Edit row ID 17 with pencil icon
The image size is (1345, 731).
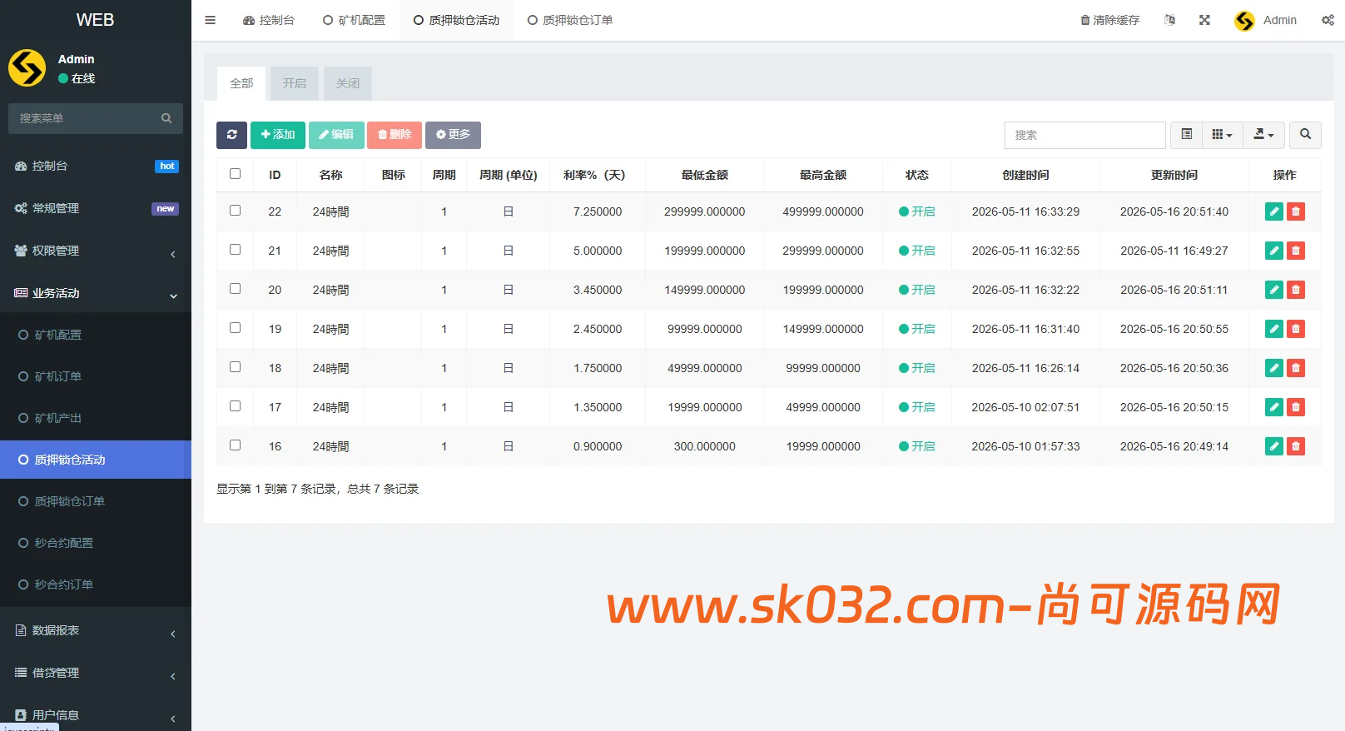pyautogui.click(x=1273, y=407)
